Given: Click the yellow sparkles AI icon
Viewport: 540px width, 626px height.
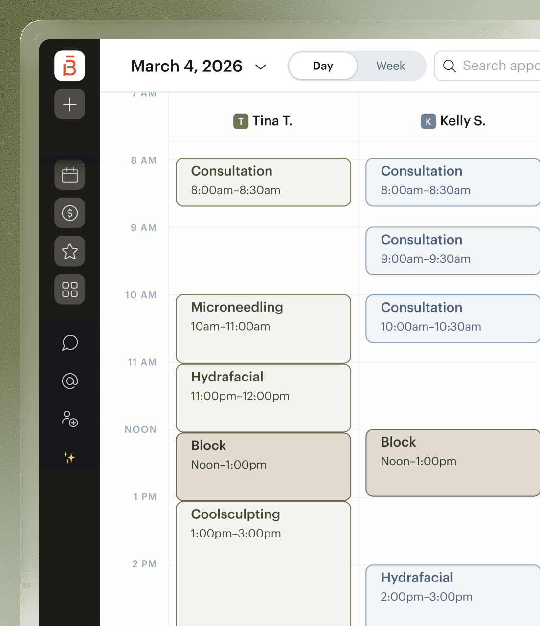Looking at the screenshot, I should click(69, 457).
